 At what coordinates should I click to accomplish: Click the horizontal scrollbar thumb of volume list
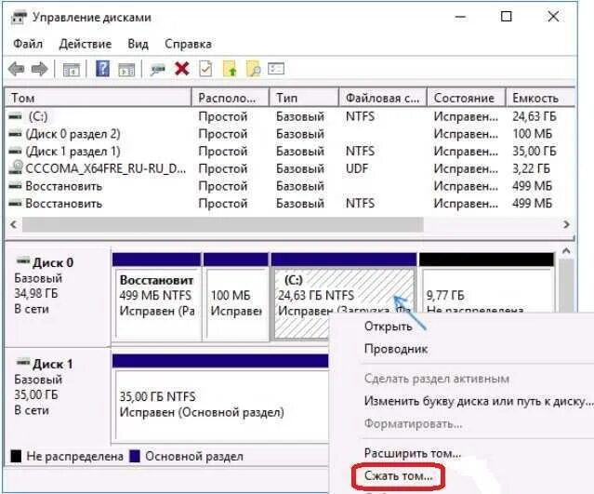click(x=223, y=224)
